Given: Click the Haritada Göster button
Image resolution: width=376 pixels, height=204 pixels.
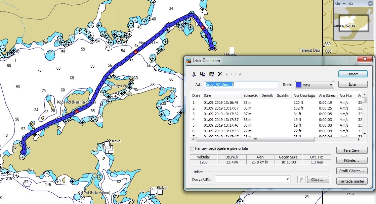Looking at the screenshot, I should click(352, 181).
